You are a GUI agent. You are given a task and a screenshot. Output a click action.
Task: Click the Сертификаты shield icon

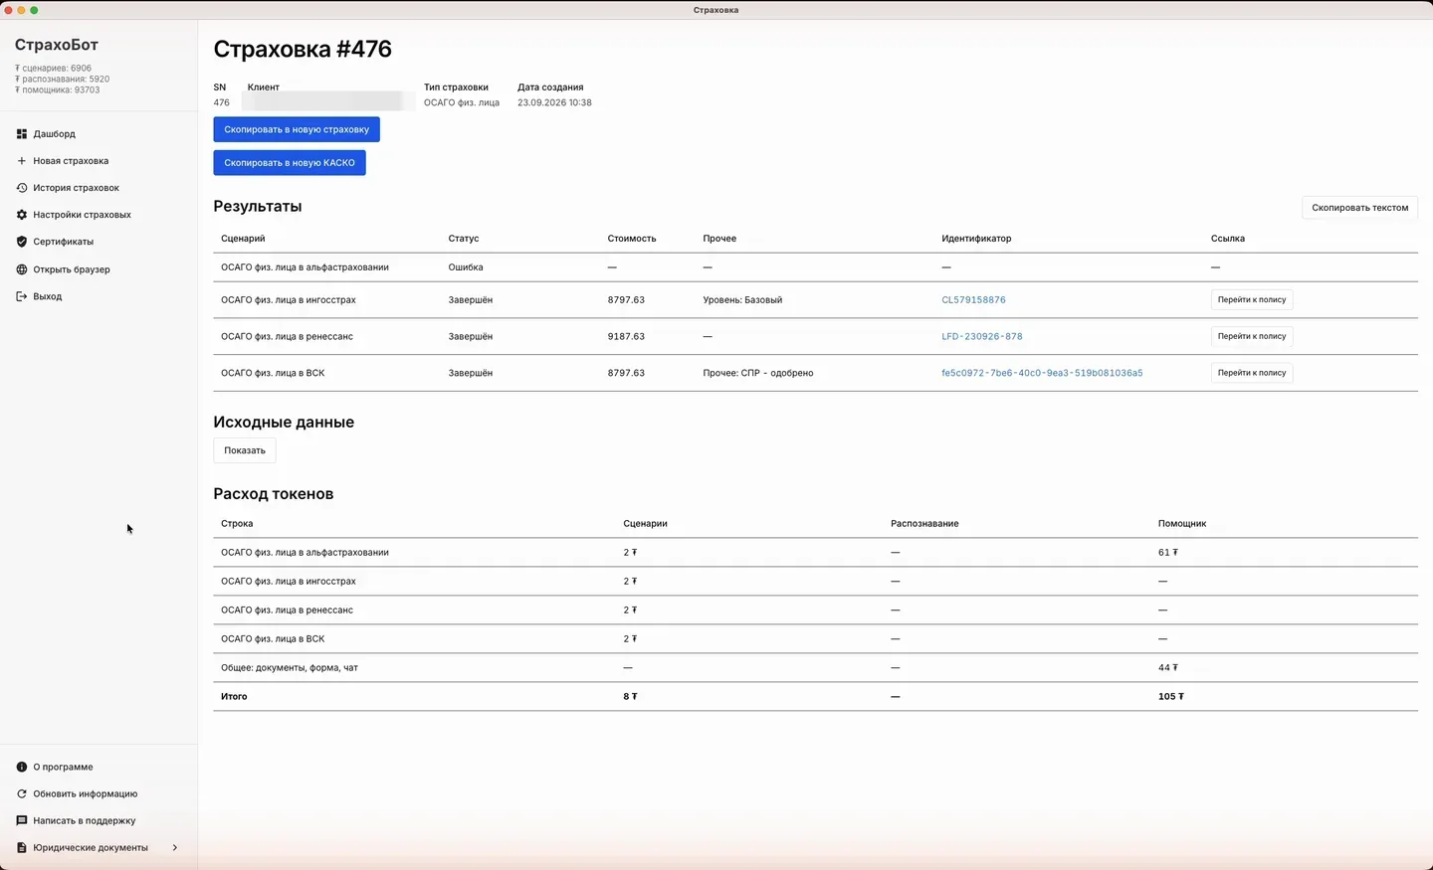coord(22,242)
